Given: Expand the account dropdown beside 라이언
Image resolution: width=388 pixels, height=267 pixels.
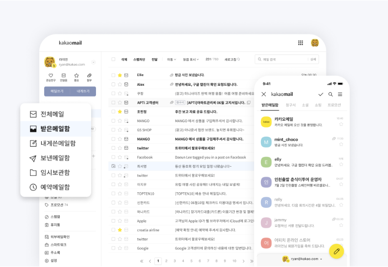Looking at the screenshot, I should [x=94, y=62].
